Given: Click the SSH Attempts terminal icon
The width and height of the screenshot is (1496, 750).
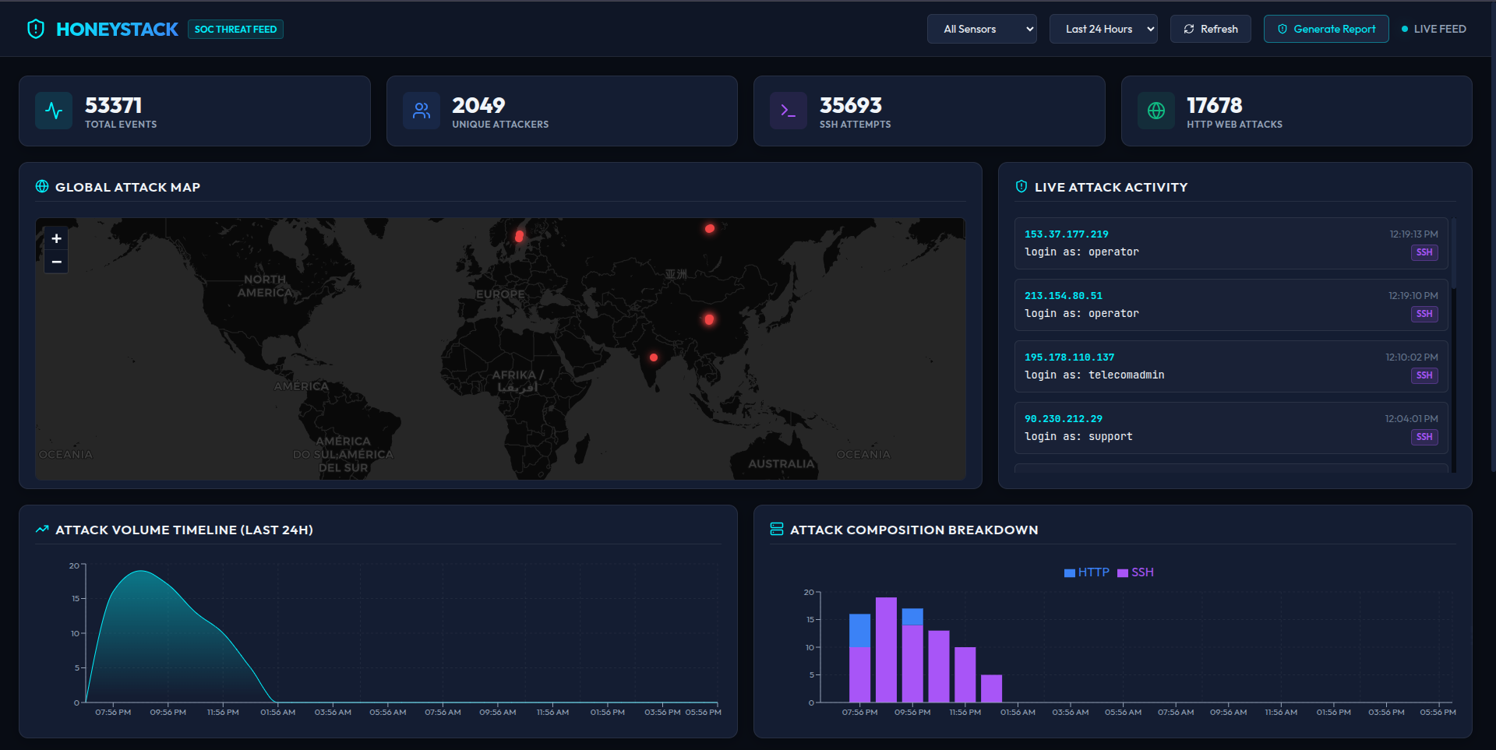Looking at the screenshot, I should [789, 111].
